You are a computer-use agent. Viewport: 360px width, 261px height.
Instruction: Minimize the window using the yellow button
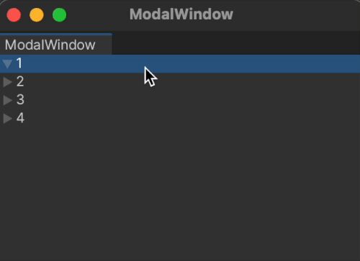37,15
